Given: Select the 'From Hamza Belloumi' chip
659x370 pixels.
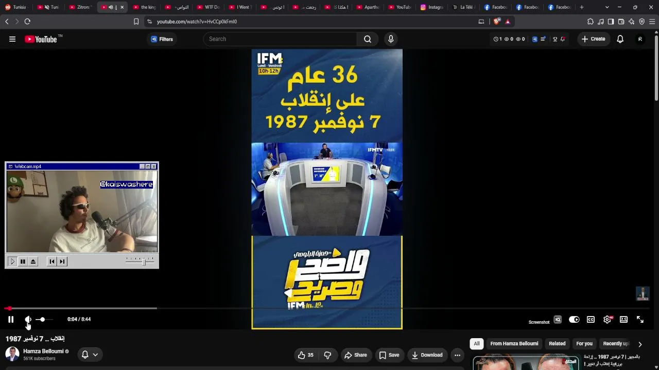Looking at the screenshot, I should pos(514,344).
